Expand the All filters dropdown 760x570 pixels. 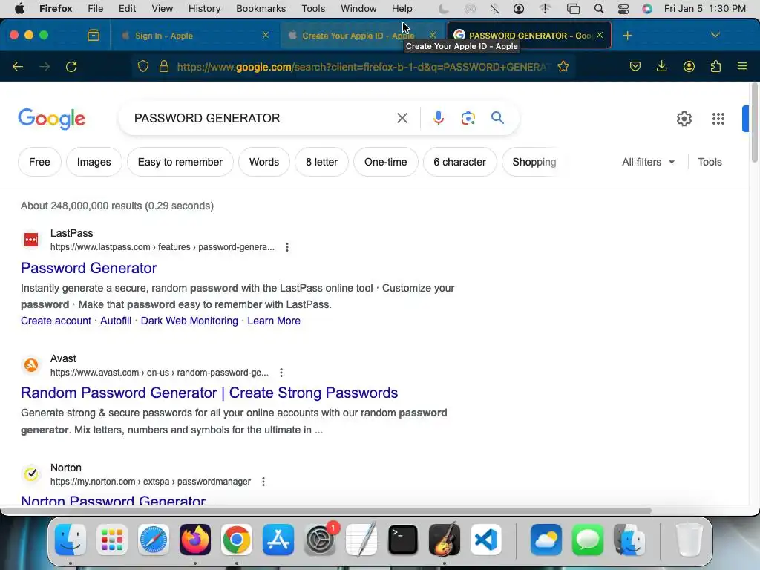648,162
